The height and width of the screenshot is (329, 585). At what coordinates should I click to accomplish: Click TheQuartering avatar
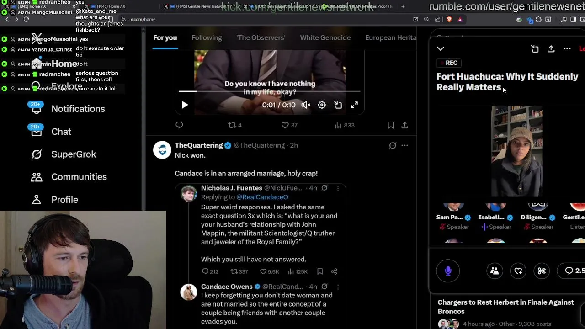tap(162, 150)
